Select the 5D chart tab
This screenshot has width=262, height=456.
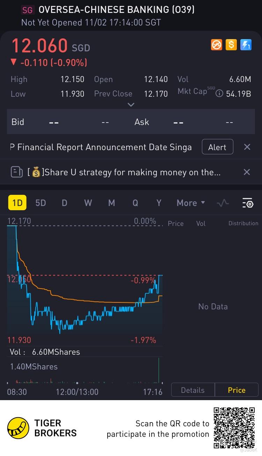41,203
